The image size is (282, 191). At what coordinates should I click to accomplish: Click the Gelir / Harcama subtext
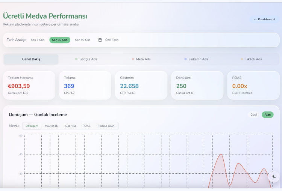(242, 93)
